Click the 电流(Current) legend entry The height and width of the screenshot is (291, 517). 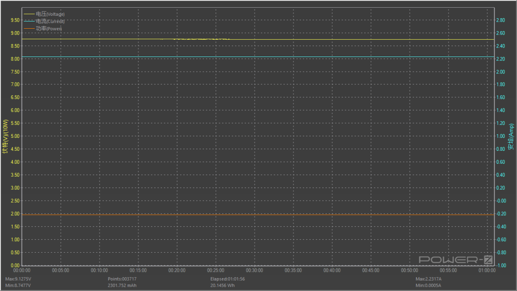(44, 22)
